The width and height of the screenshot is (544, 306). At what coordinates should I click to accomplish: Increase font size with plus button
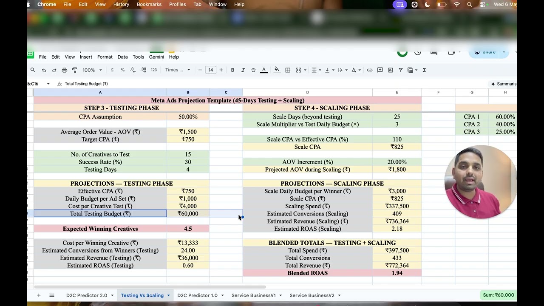pos(221,70)
